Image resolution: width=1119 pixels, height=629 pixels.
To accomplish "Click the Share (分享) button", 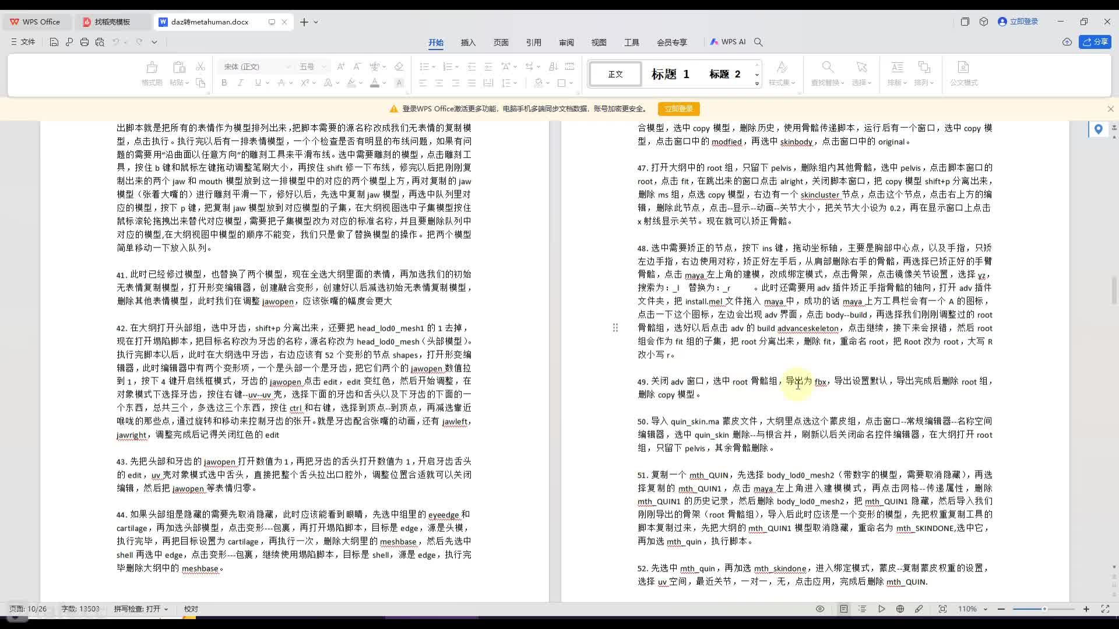I will point(1095,42).
